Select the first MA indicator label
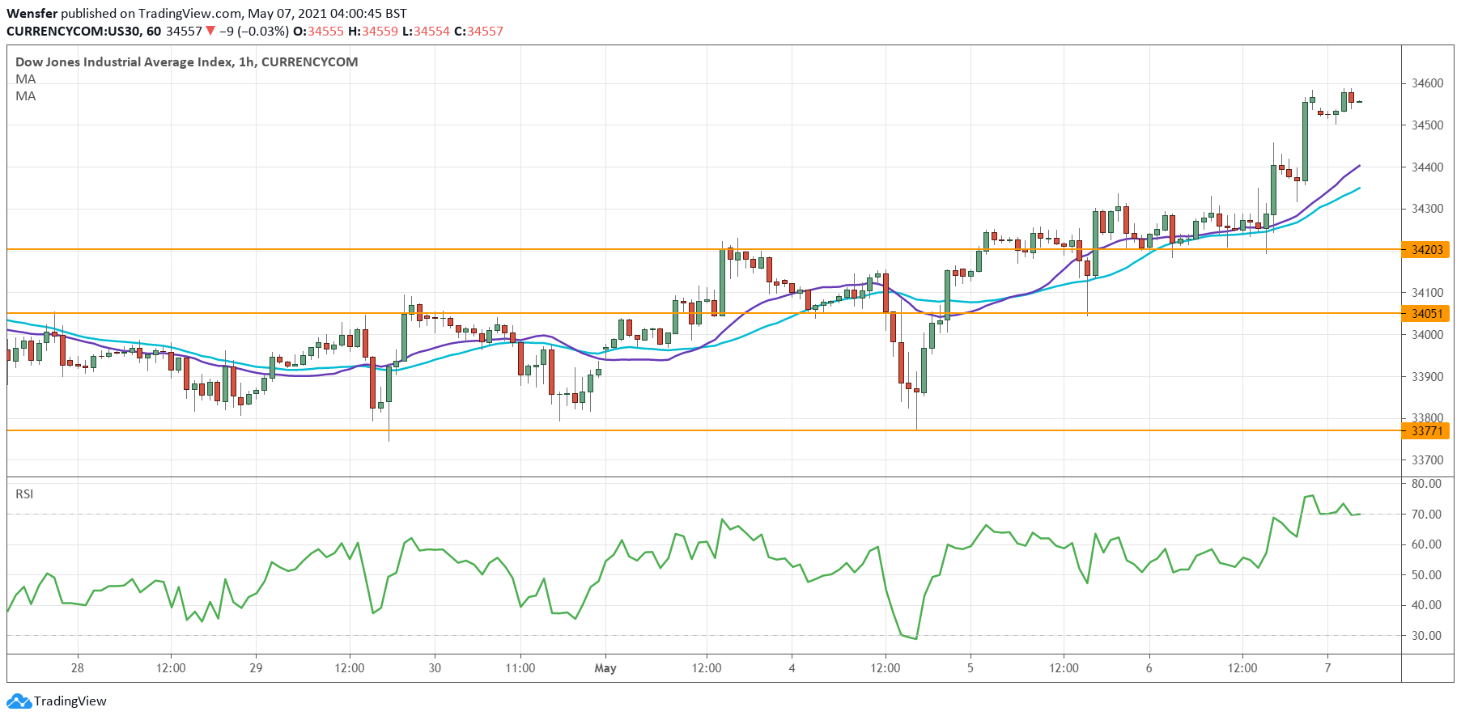Image resolution: width=1461 pixels, height=720 pixels. [x=26, y=79]
